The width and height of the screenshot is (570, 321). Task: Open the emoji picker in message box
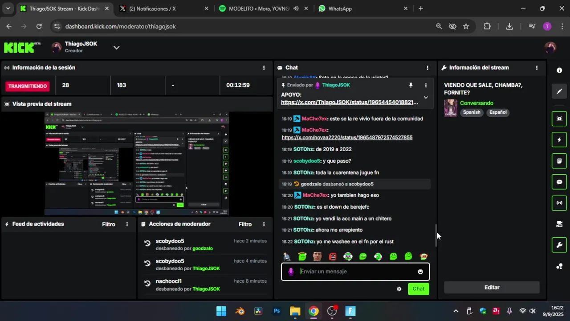coord(420,272)
